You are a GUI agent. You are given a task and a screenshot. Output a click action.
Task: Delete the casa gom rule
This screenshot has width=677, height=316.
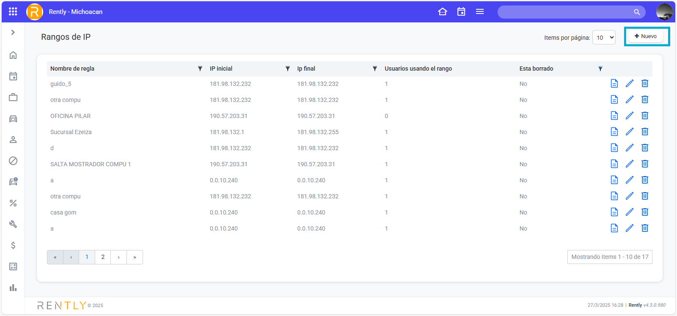[x=645, y=212]
